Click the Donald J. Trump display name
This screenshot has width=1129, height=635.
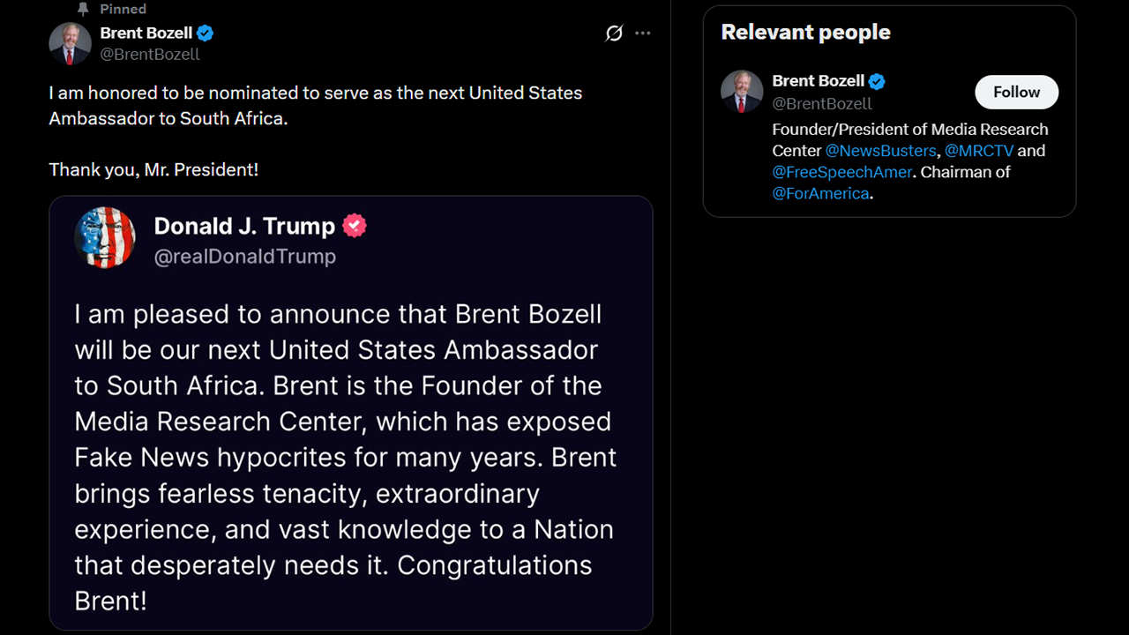(x=244, y=226)
